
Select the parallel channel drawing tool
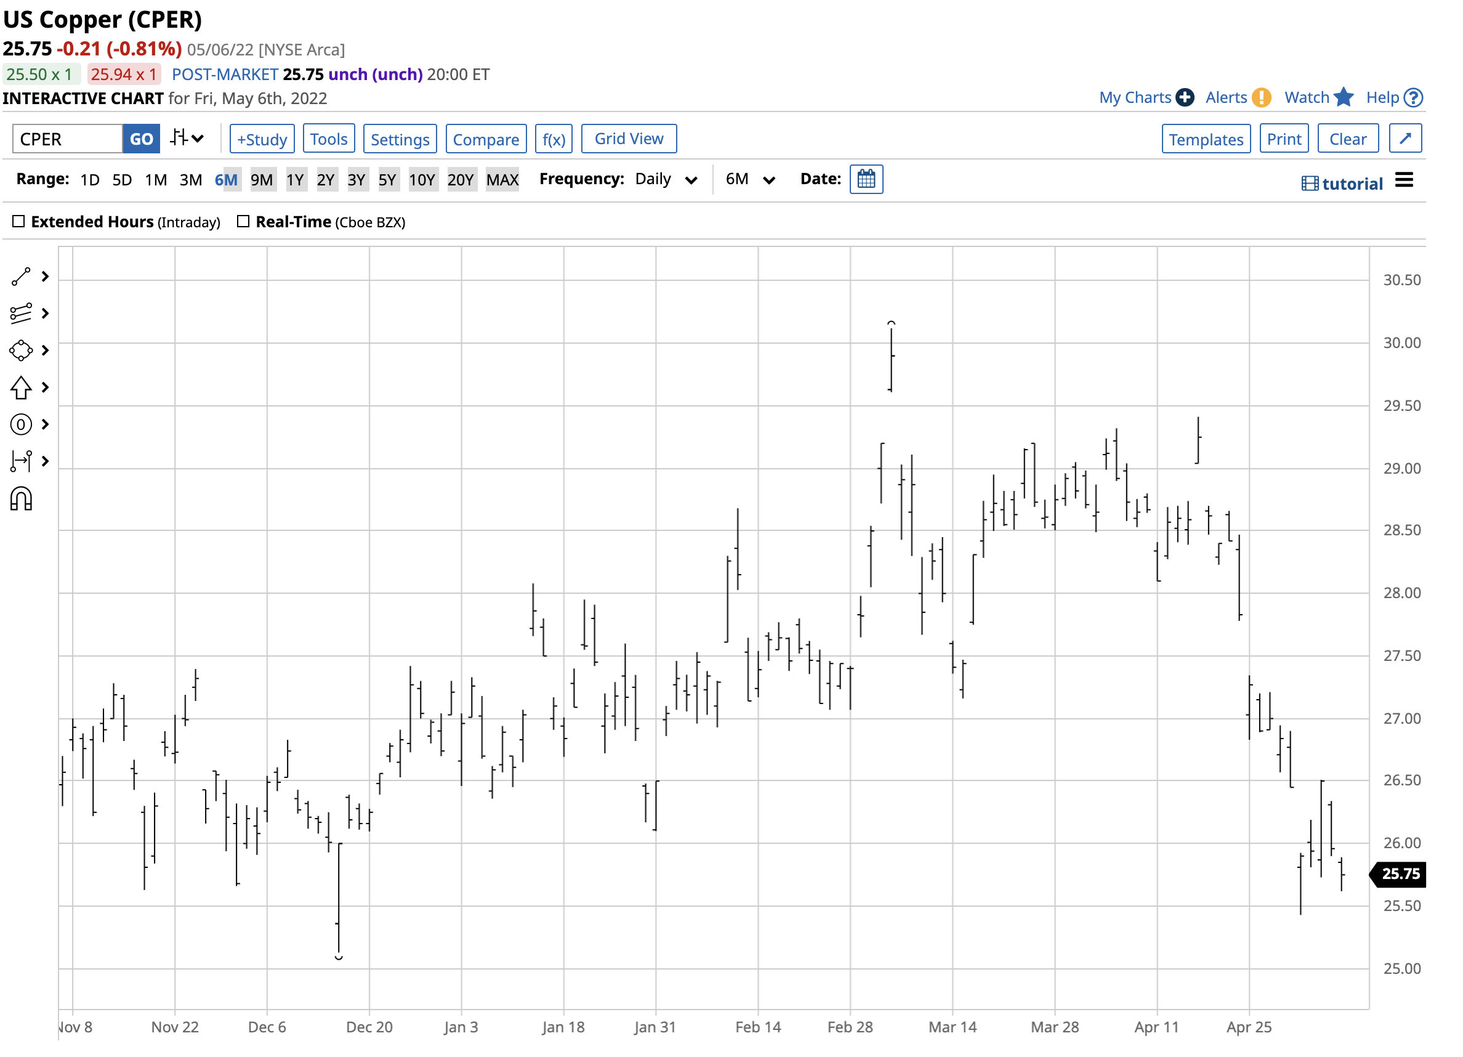click(22, 314)
